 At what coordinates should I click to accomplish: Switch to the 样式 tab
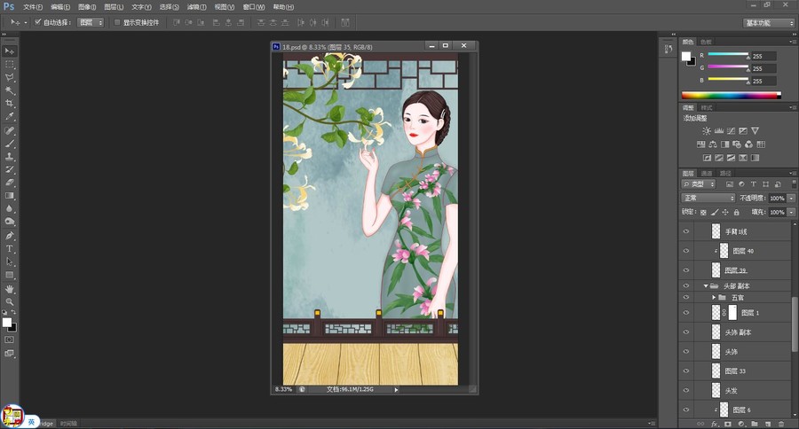(707, 107)
